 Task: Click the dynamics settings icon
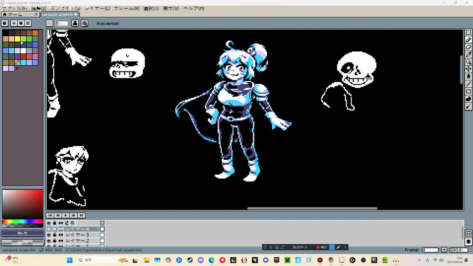pyautogui.click(x=85, y=23)
